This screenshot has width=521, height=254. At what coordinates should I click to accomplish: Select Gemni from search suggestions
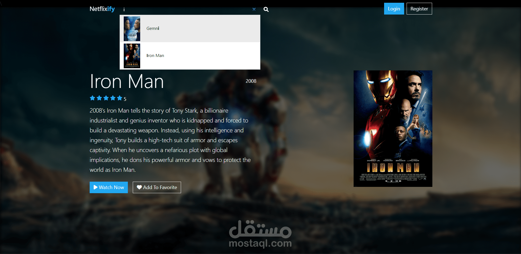pos(190,28)
